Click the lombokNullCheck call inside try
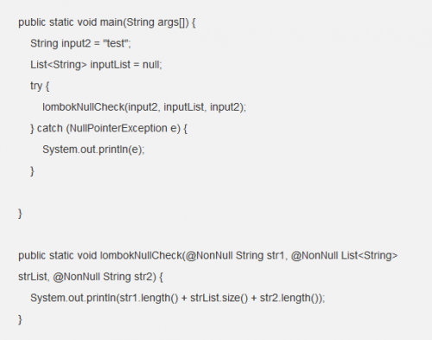The width and height of the screenshot is (432, 340). coord(144,107)
